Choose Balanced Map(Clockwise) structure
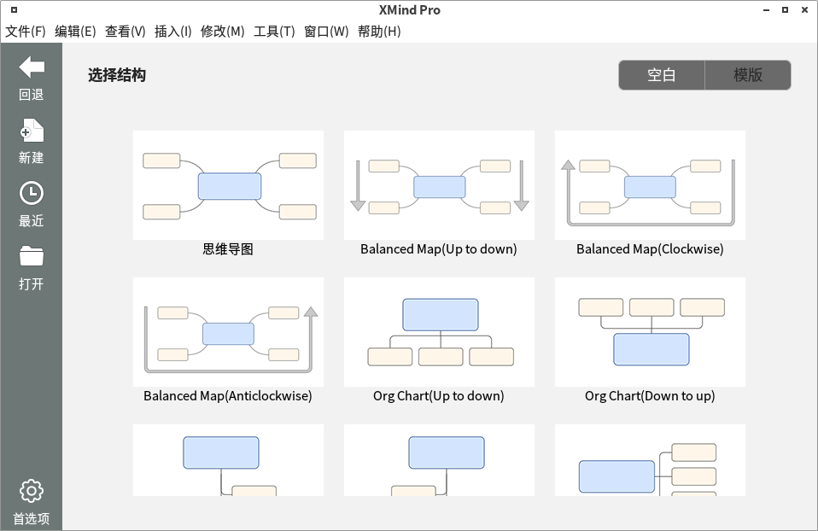The image size is (818, 531). 650,185
